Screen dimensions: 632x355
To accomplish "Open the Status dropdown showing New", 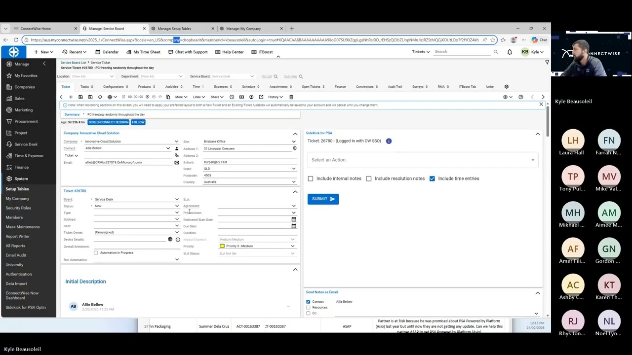I will (x=136, y=206).
